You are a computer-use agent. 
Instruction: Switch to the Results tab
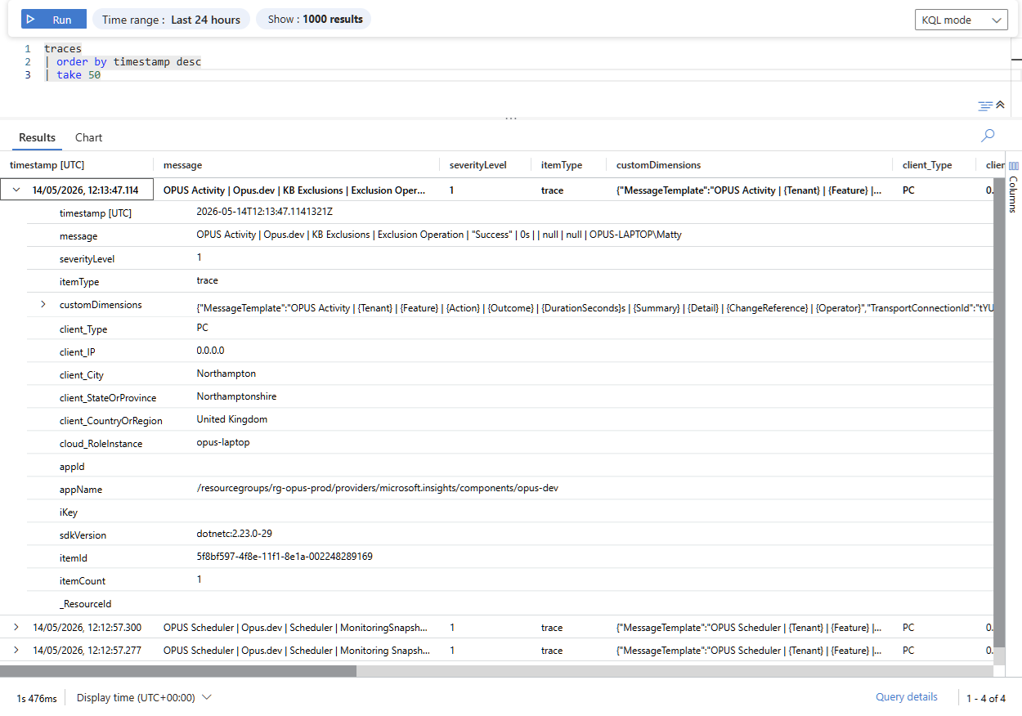click(38, 137)
